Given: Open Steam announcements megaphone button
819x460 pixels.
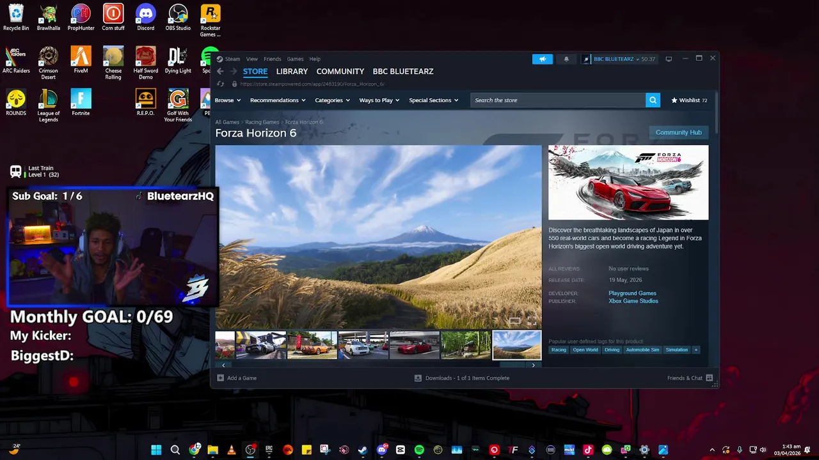Looking at the screenshot, I should [x=542, y=59].
